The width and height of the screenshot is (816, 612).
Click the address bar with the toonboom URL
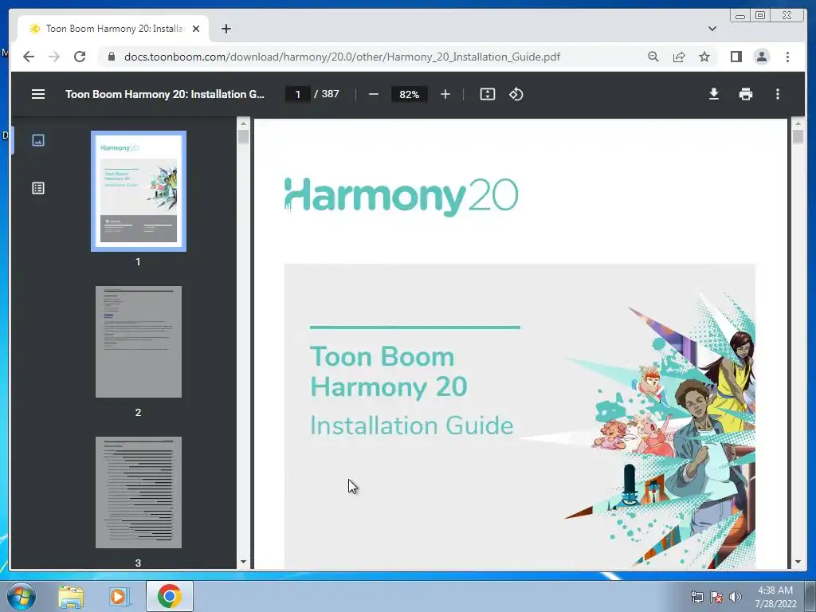[342, 57]
